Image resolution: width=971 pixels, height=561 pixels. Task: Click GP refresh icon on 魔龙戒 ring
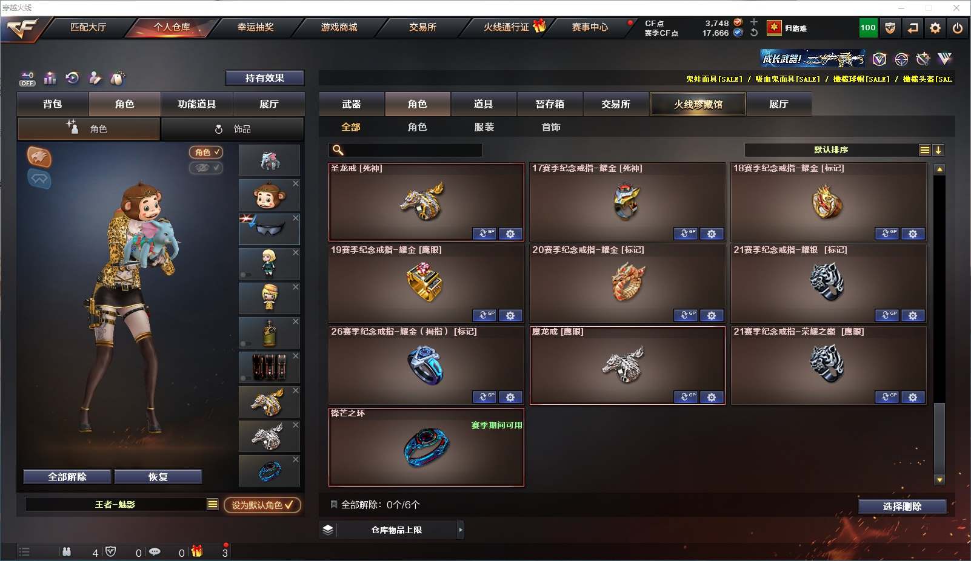(686, 397)
